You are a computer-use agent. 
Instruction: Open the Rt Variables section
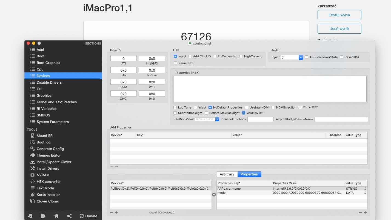47,109
